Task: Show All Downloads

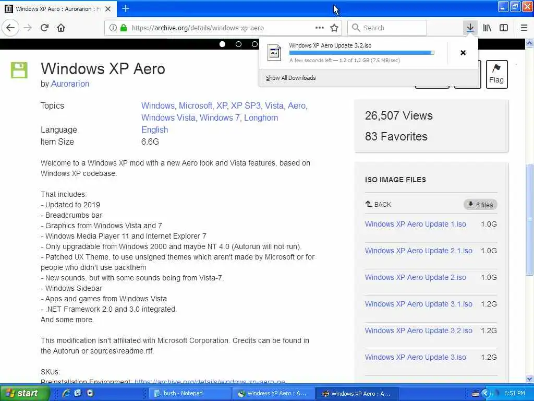Action: tap(291, 78)
